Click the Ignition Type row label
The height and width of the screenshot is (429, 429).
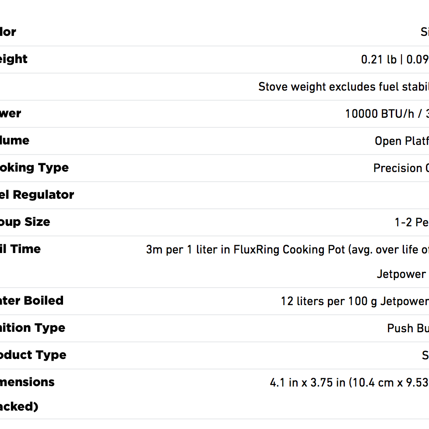pos(32,328)
